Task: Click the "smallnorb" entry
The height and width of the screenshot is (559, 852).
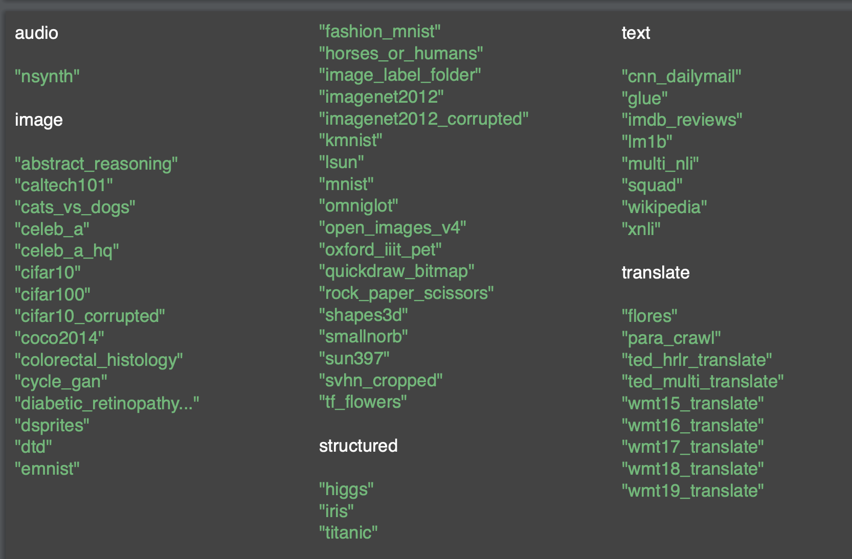Action: pyautogui.click(x=364, y=337)
